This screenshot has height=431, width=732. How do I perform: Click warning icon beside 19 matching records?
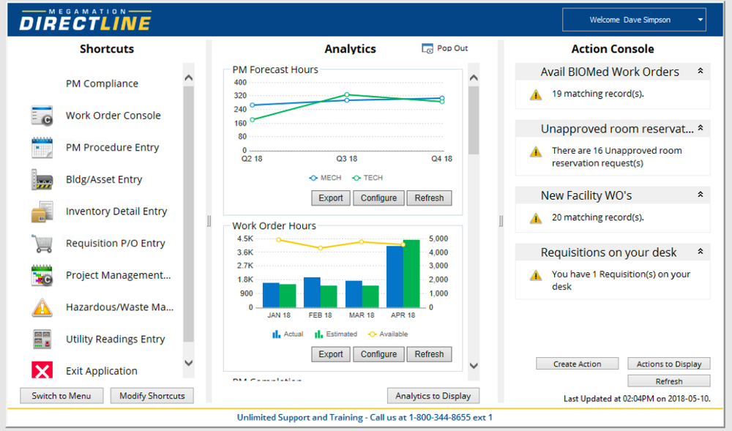pyautogui.click(x=536, y=94)
